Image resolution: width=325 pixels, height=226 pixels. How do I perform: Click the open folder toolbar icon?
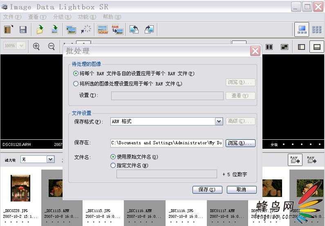coord(40,29)
